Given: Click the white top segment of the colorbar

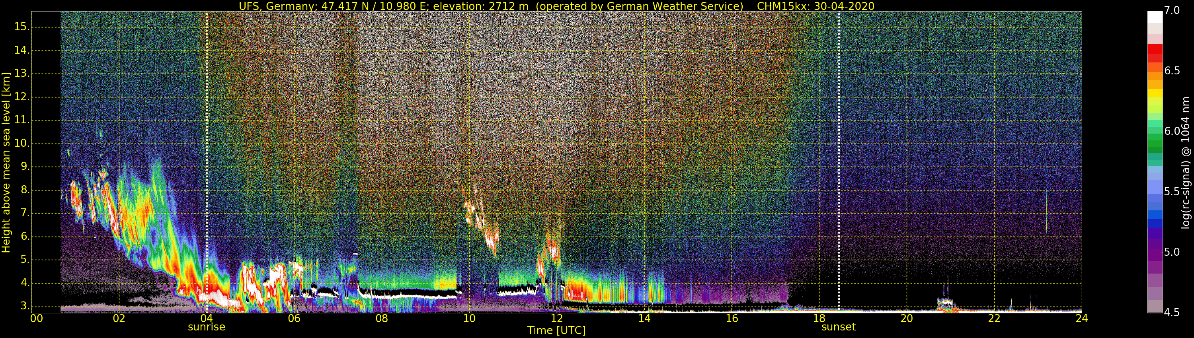Looking at the screenshot, I should pos(1155,17).
